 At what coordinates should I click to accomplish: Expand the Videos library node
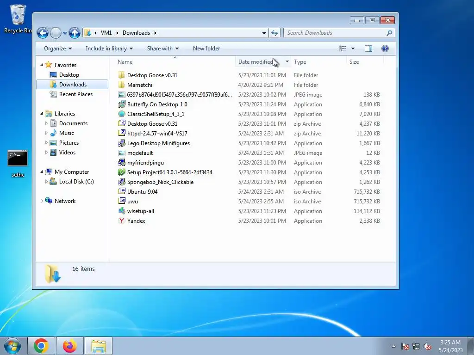[x=46, y=153]
